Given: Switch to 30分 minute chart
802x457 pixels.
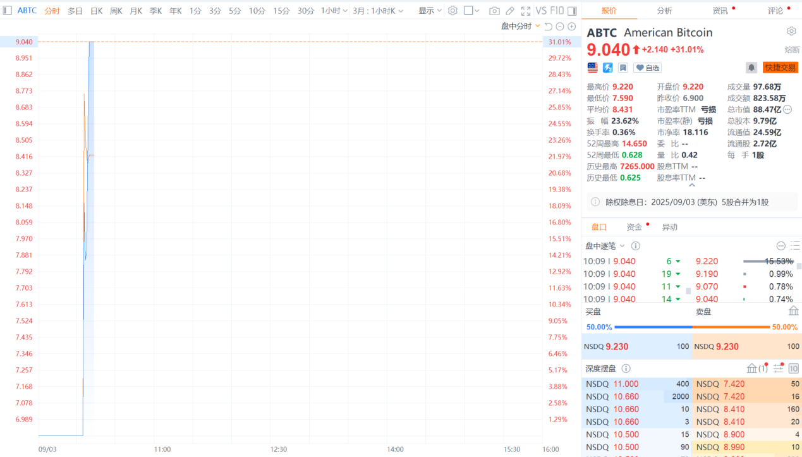Looking at the screenshot, I should coord(306,11).
